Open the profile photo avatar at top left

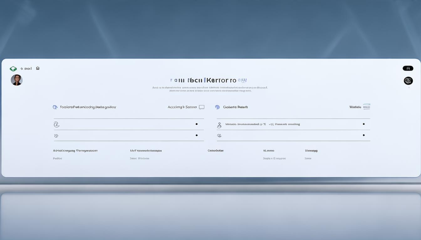pos(17,80)
